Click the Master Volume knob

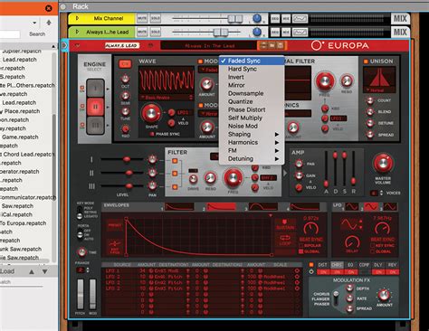tap(383, 163)
